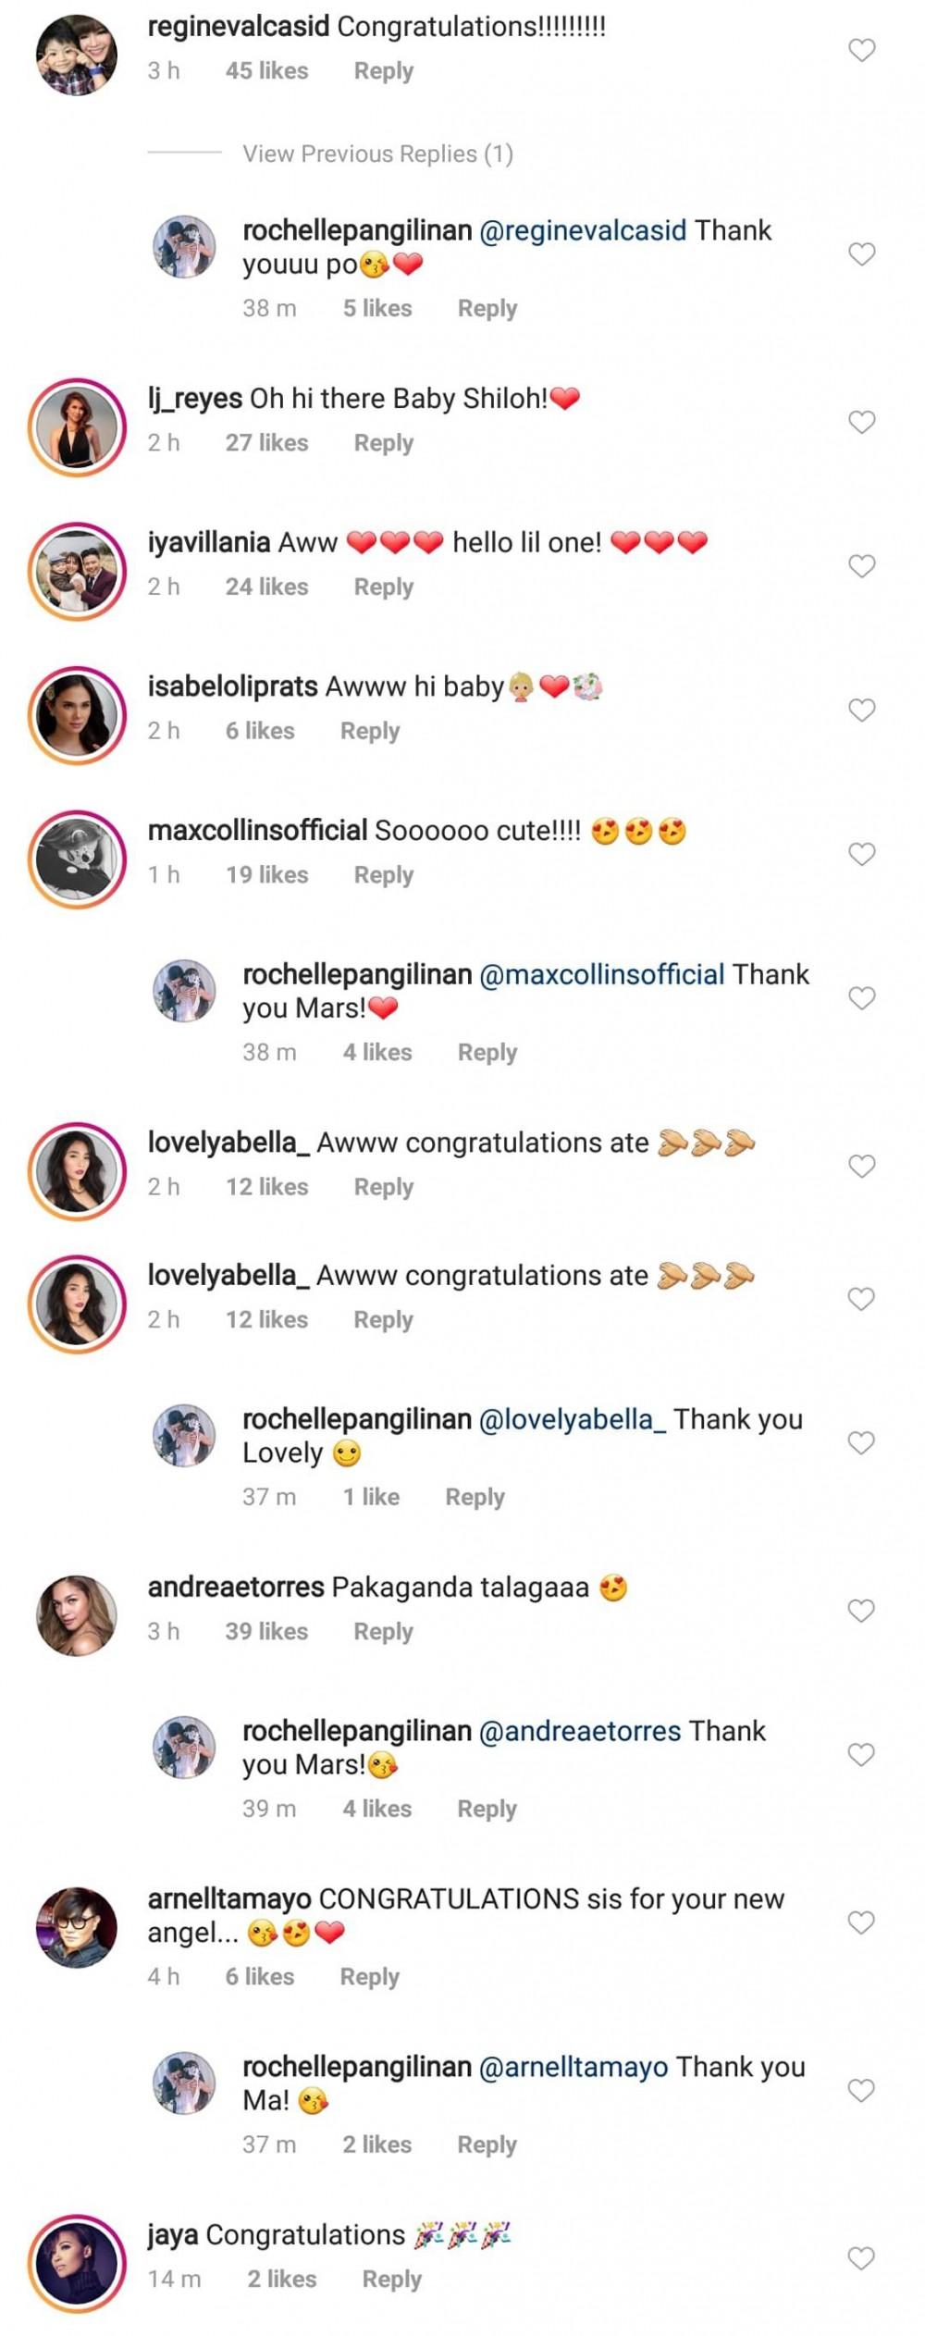The height and width of the screenshot is (2336, 925).
Task: Like iyavillania's hello lil one comment
Action: (861, 565)
